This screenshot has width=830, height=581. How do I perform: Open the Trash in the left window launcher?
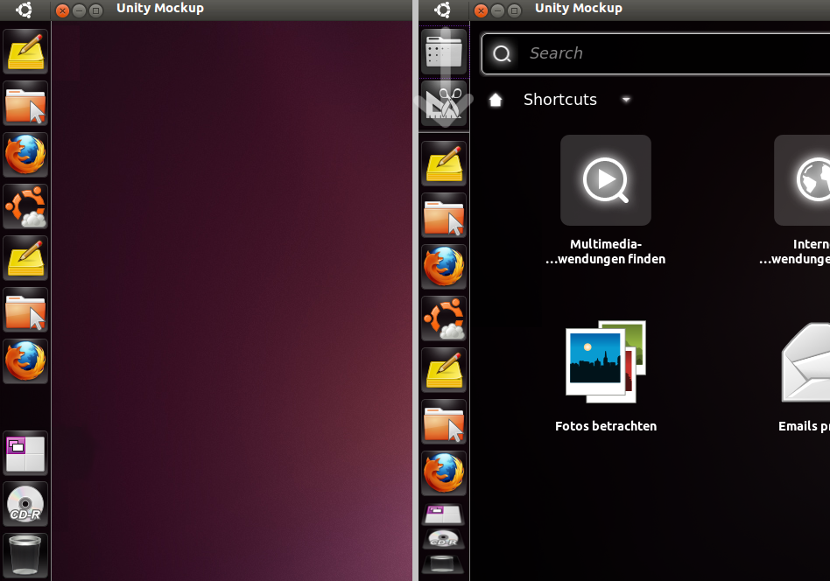25,554
